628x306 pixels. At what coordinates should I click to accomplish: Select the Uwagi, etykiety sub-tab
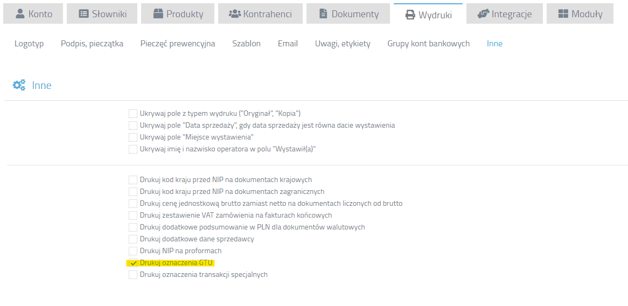343,44
